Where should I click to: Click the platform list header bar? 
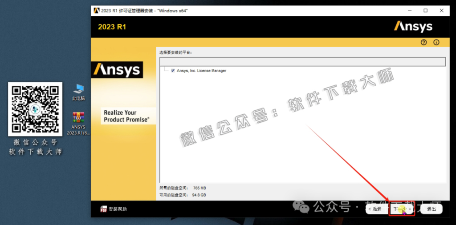click(302, 61)
